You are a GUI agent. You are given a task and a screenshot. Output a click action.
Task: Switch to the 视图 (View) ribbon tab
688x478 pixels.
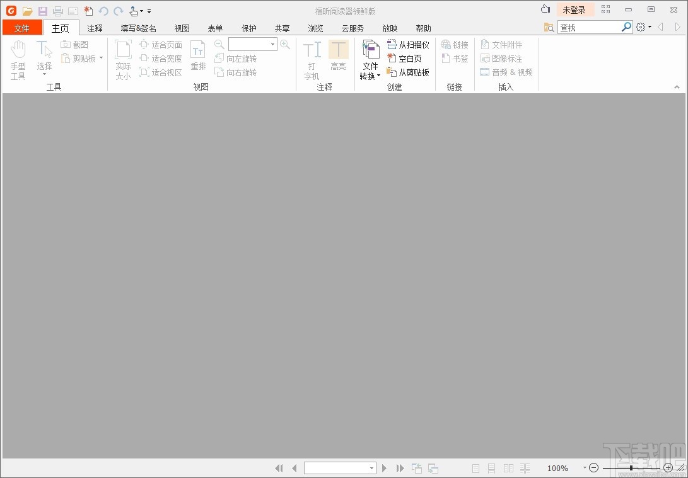click(x=182, y=28)
